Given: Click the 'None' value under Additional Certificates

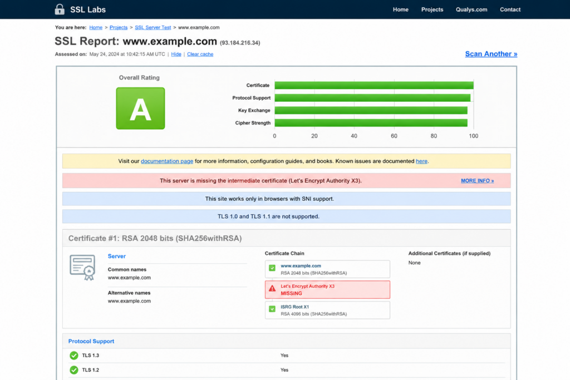Looking at the screenshot, I should pos(414,263).
